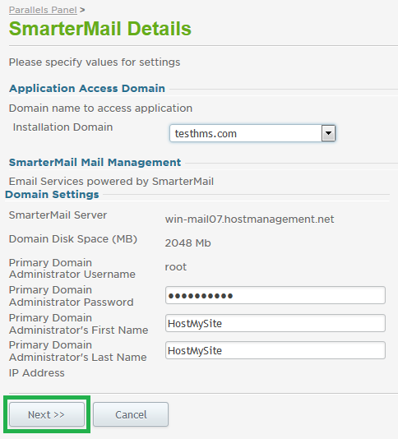The image size is (398, 439).
Task: Click the SmarterMail Server label
Action: tap(58, 215)
